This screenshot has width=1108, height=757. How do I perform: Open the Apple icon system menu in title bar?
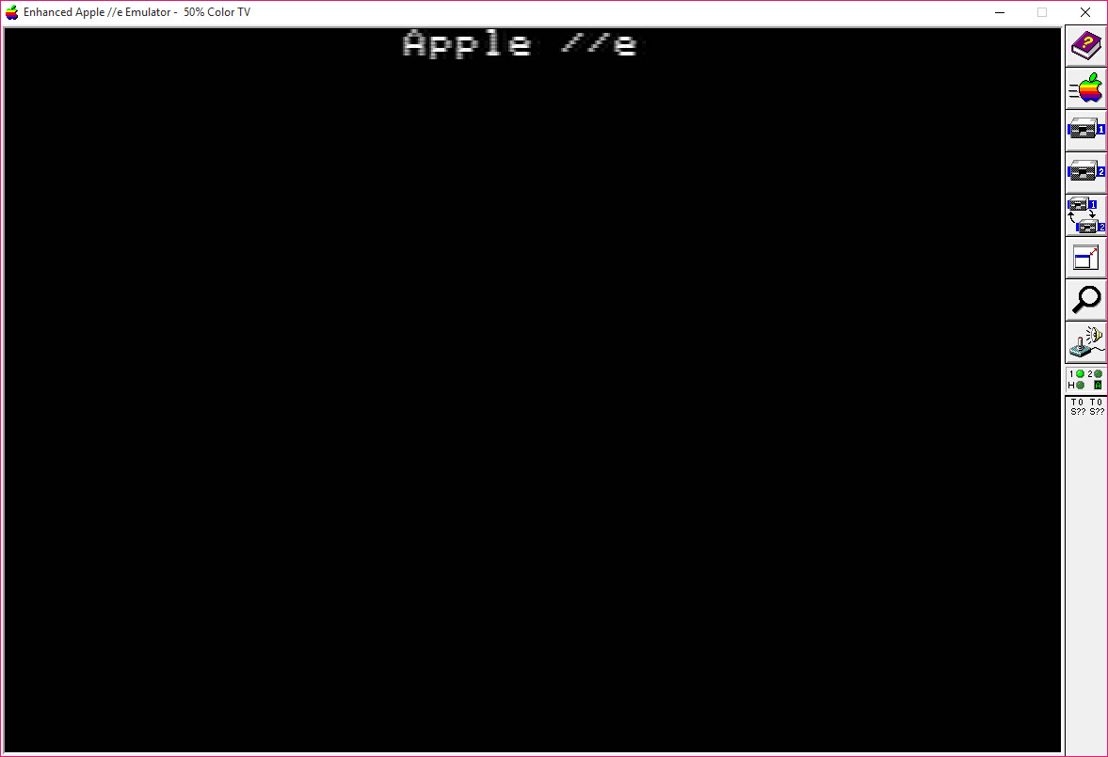(12, 12)
